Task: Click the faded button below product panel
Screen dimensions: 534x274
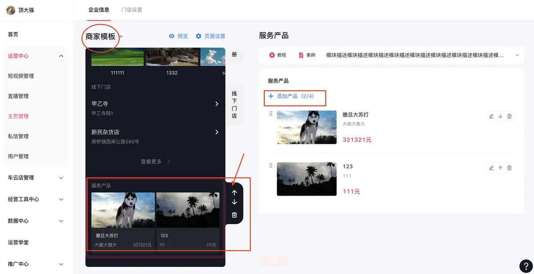Action: pyautogui.click(x=274, y=261)
